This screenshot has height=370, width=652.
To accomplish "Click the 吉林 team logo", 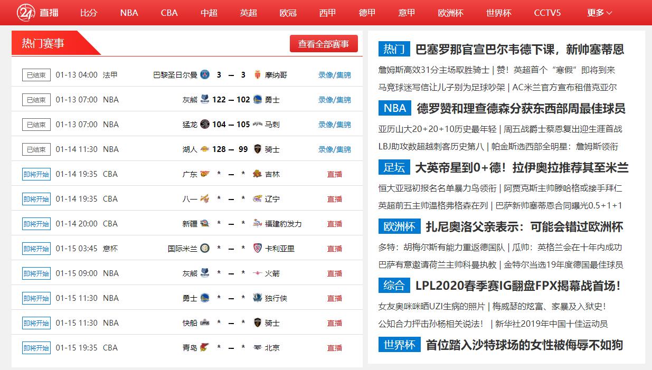I will click(258, 174).
